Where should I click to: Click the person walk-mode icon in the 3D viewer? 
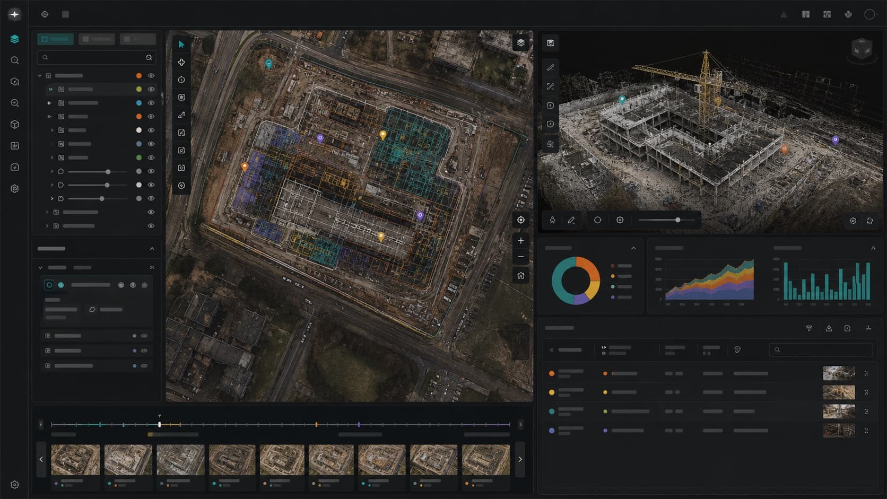(x=552, y=220)
